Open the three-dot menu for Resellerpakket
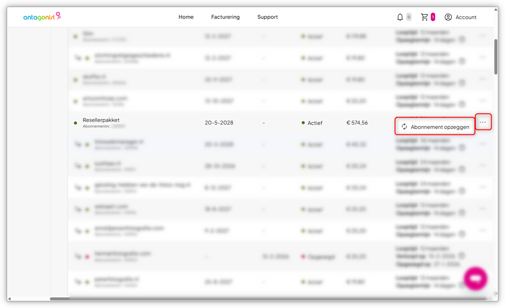The width and height of the screenshot is (505, 308). coord(483,122)
